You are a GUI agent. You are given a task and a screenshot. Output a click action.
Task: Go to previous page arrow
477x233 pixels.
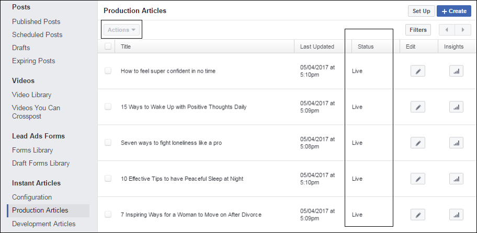pos(447,30)
